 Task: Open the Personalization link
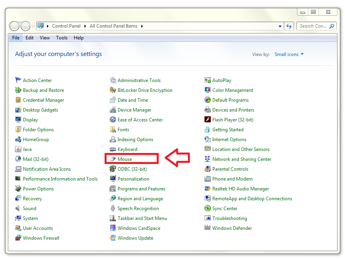tap(133, 179)
